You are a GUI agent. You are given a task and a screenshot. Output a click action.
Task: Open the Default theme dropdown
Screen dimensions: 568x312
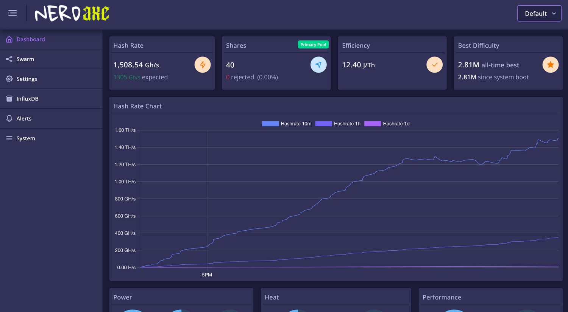pyautogui.click(x=539, y=14)
